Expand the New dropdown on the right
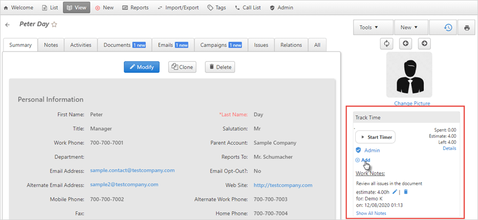 (411, 27)
